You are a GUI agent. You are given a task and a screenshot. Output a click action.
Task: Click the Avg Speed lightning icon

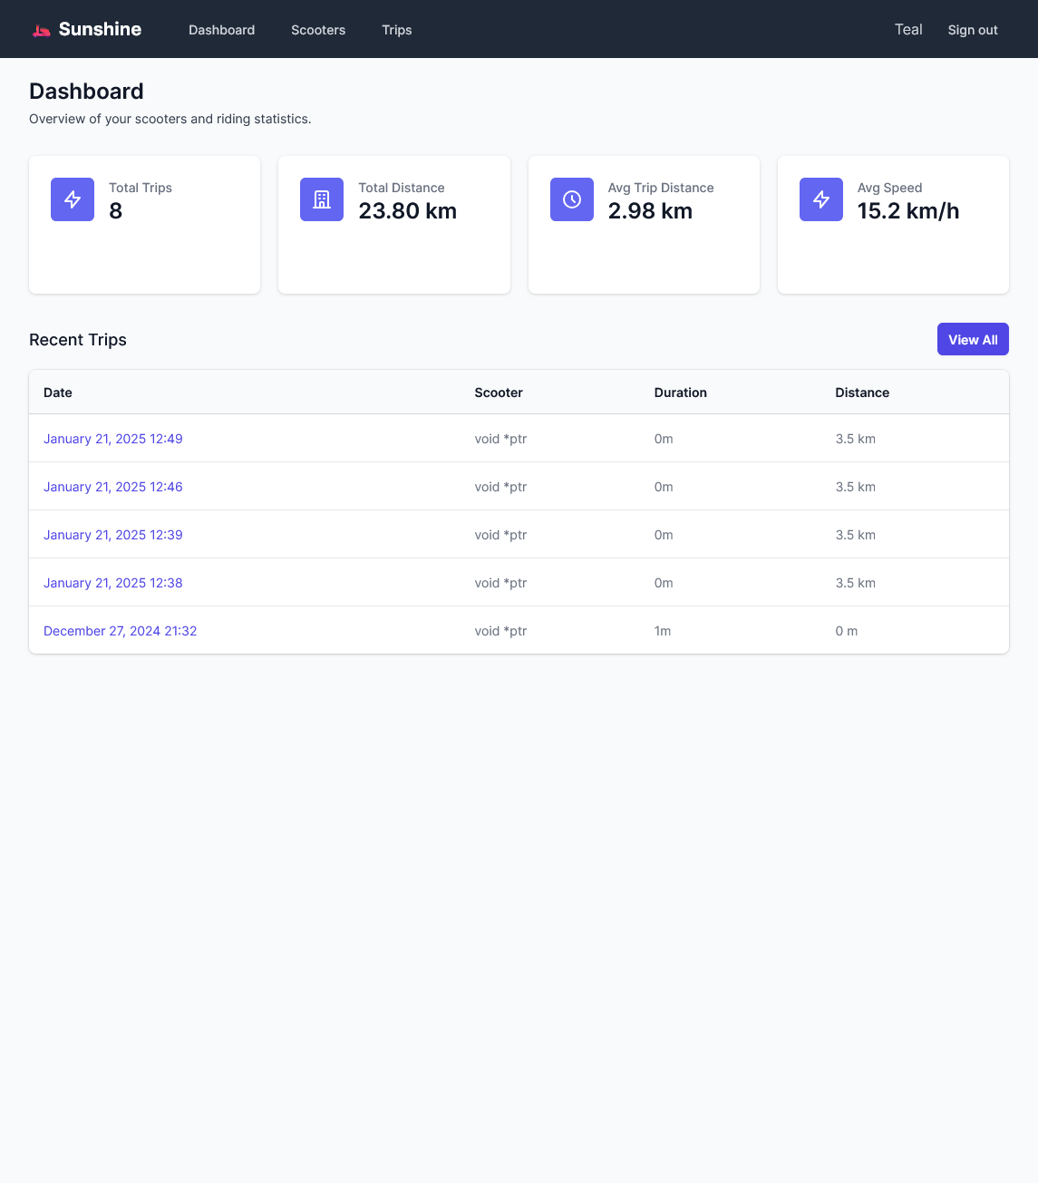[821, 199]
